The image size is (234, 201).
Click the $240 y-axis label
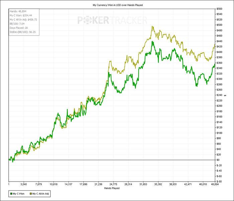(219, 95)
